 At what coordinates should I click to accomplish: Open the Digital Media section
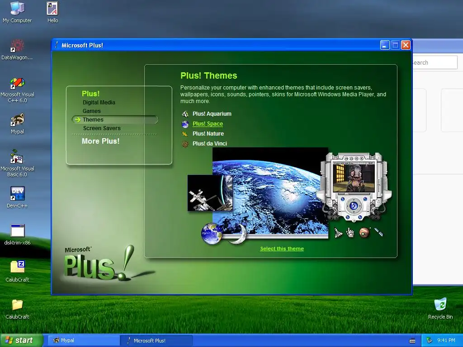(99, 103)
